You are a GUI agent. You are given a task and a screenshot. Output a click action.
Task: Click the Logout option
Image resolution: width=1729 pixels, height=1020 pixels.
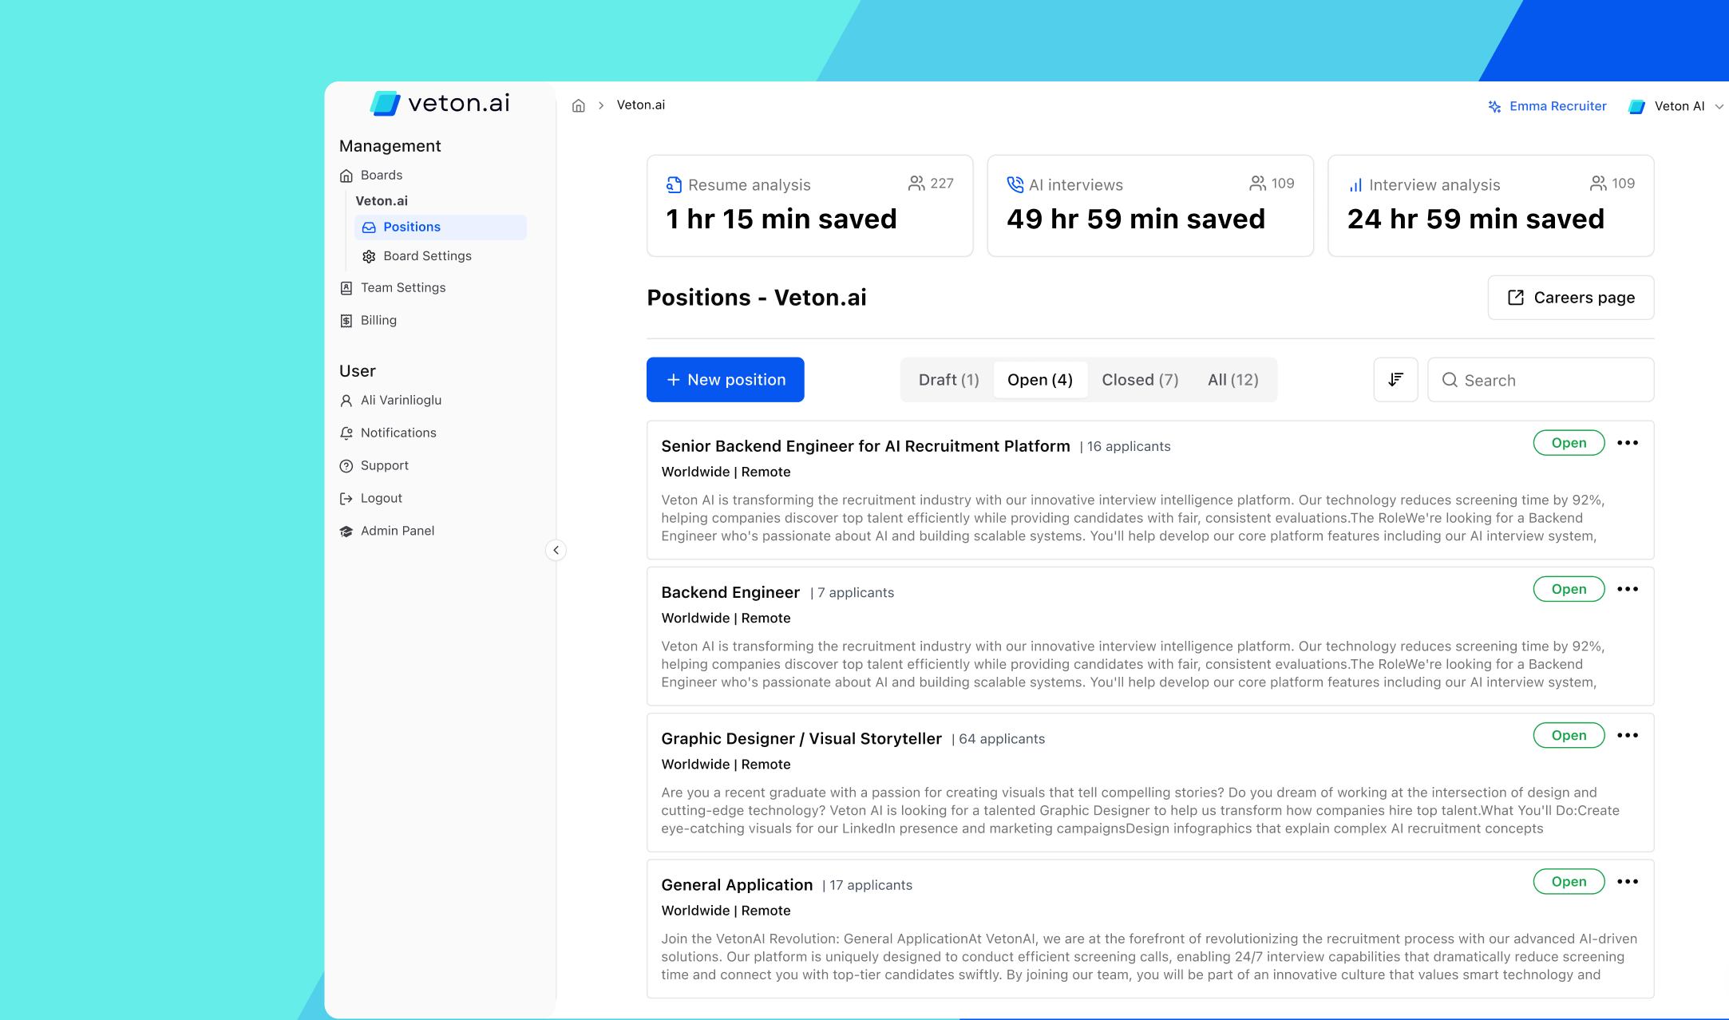click(381, 498)
